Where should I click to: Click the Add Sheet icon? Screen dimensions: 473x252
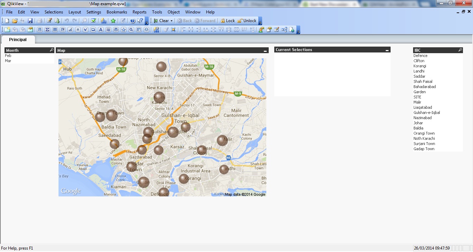coord(7,30)
